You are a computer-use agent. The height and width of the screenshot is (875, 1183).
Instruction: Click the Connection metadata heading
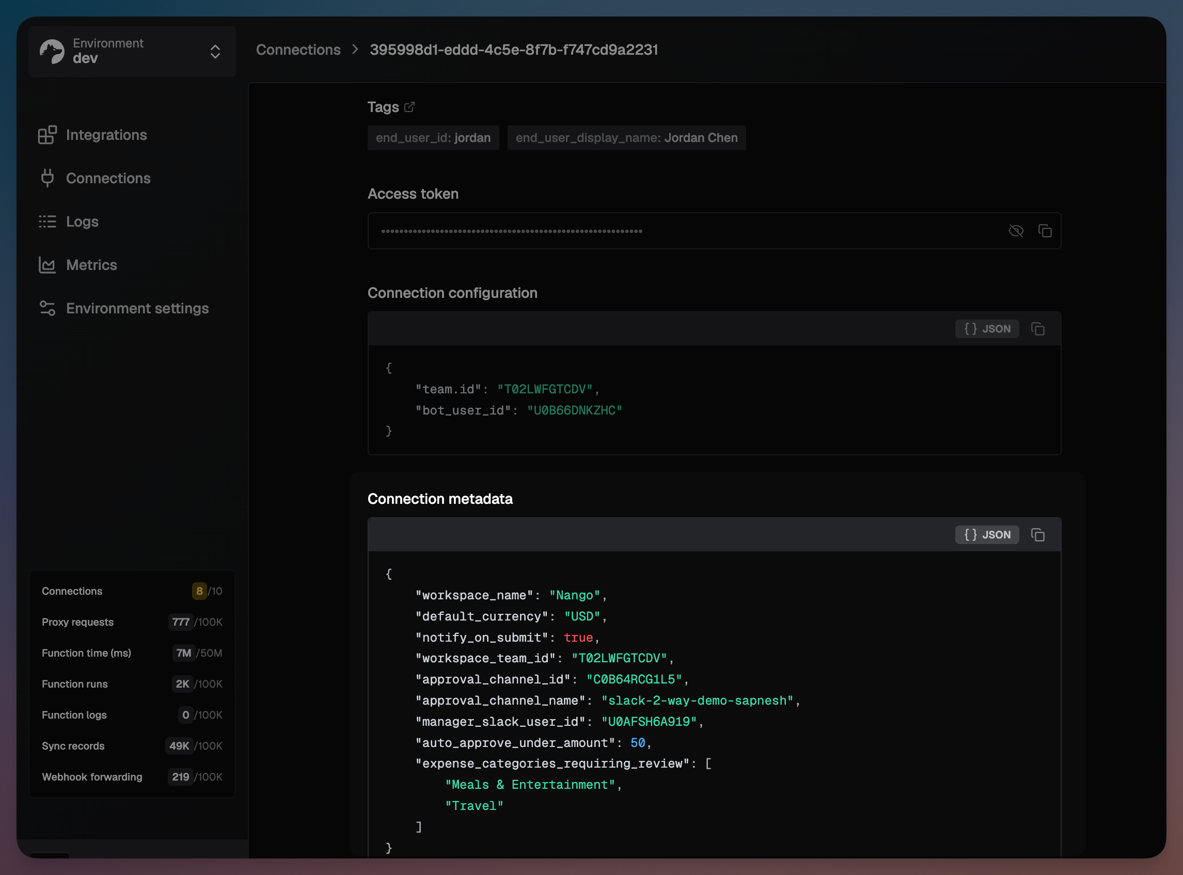coord(440,499)
